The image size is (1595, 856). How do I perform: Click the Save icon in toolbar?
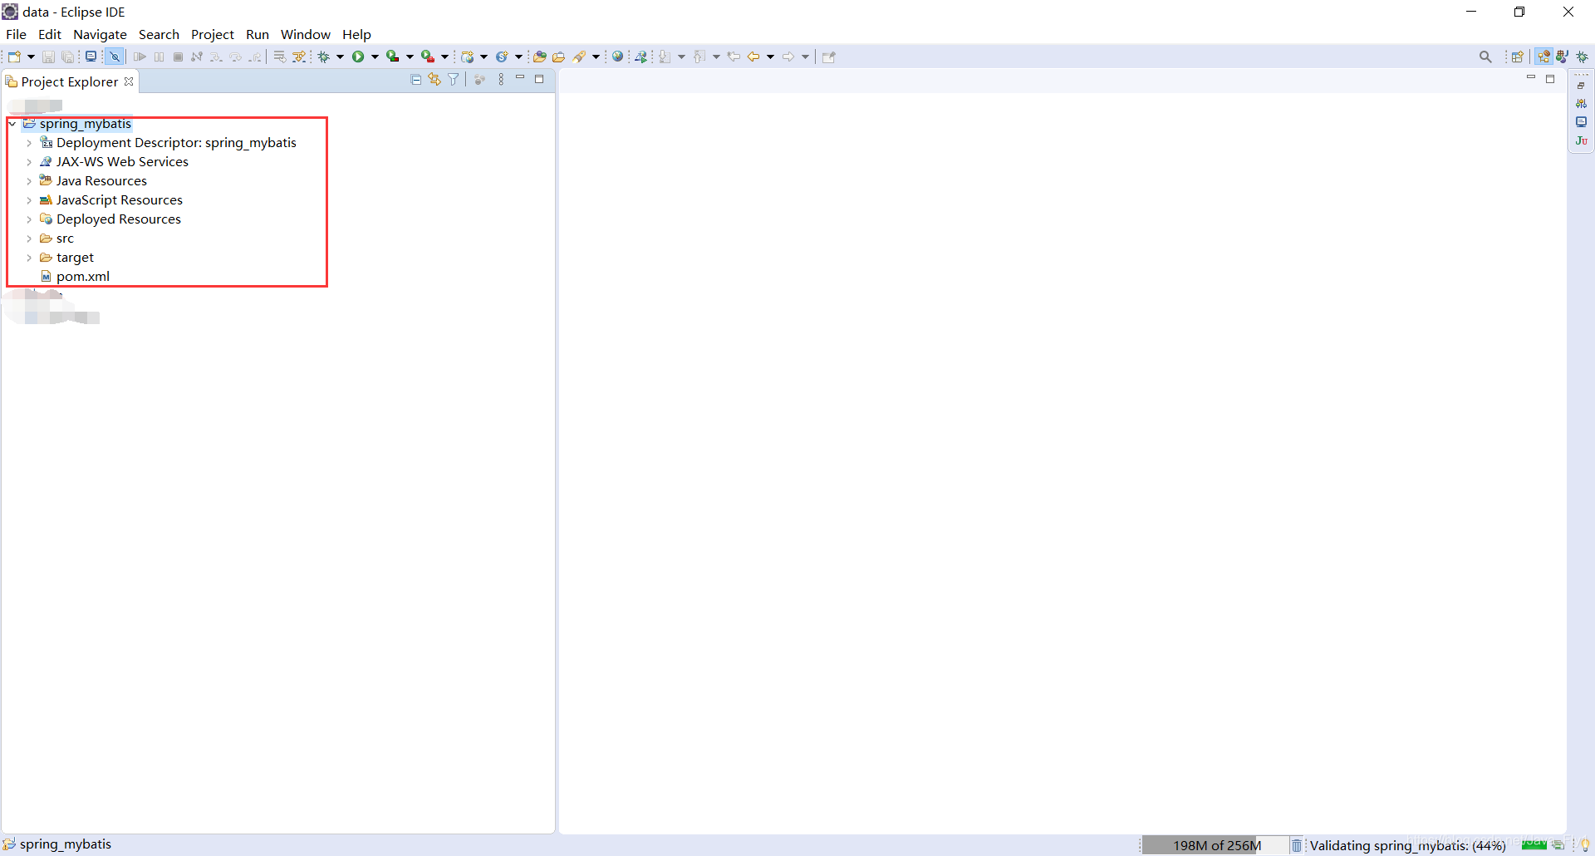pyautogui.click(x=48, y=57)
